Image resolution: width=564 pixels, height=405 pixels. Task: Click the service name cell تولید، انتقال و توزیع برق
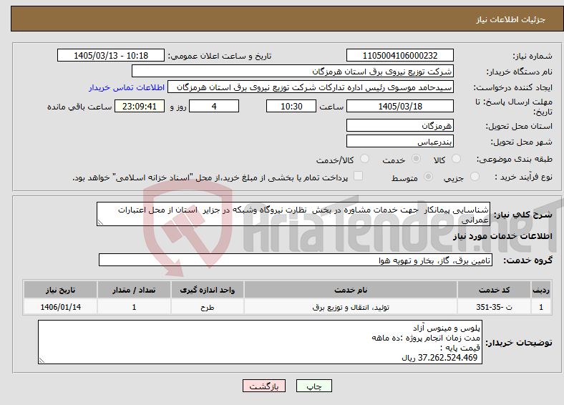(x=351, y=307)
